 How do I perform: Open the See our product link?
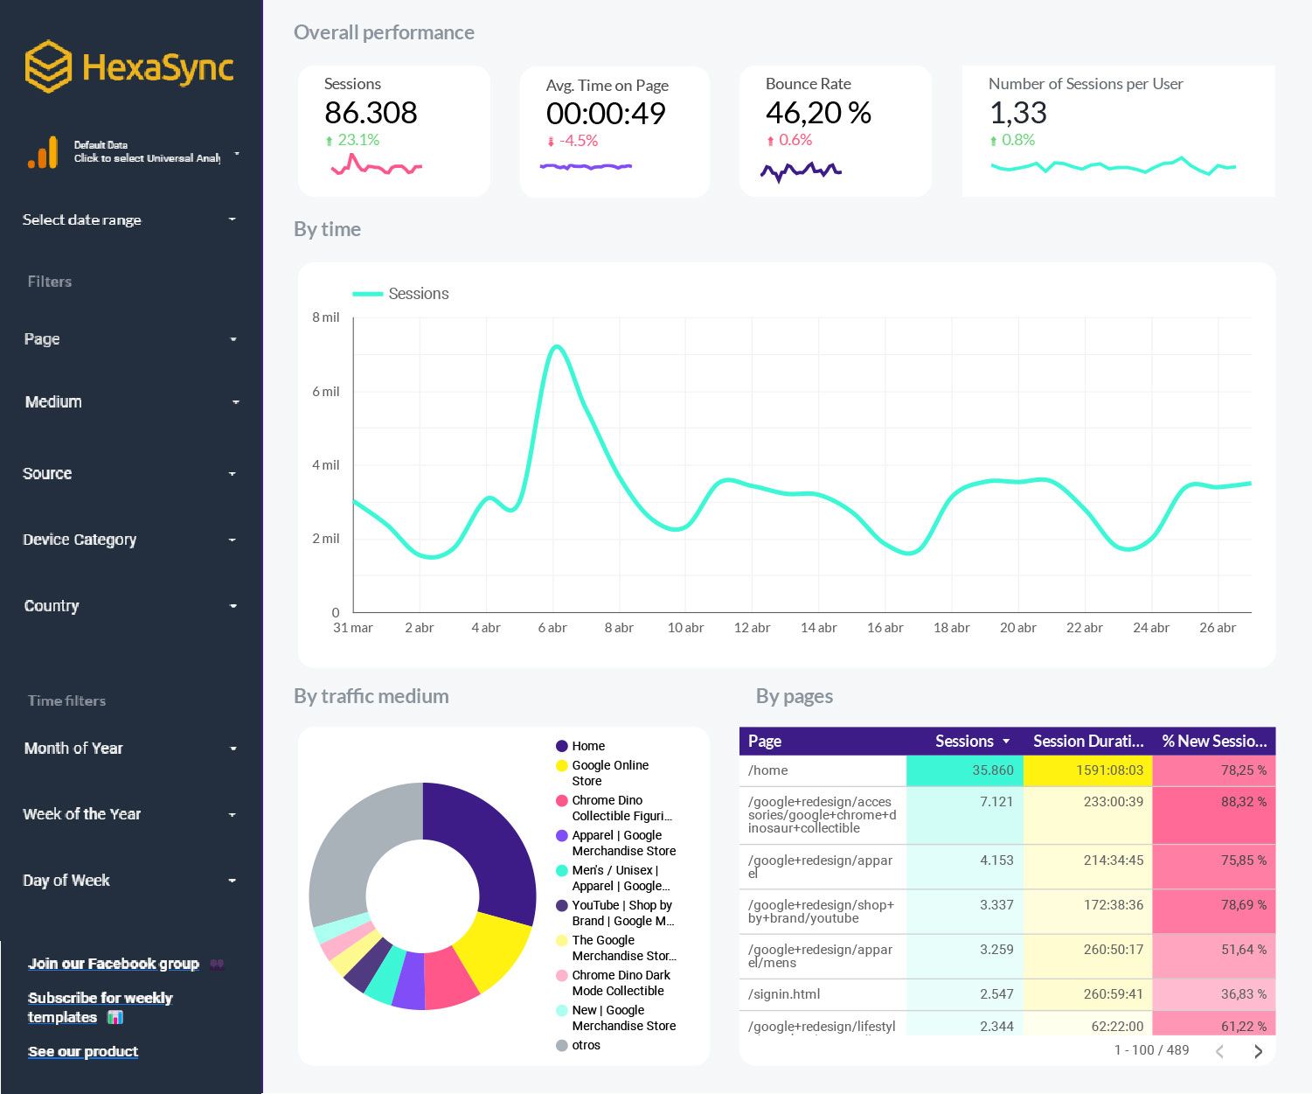83,1051
